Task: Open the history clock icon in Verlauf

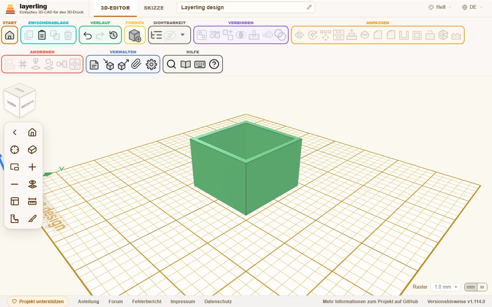Action: tap(113, 35)
